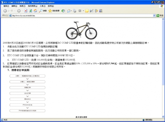The height and width of the screenshot is (122, 165).
Task: Click the yellow note toolbar icon
Action: pos(87,11)
